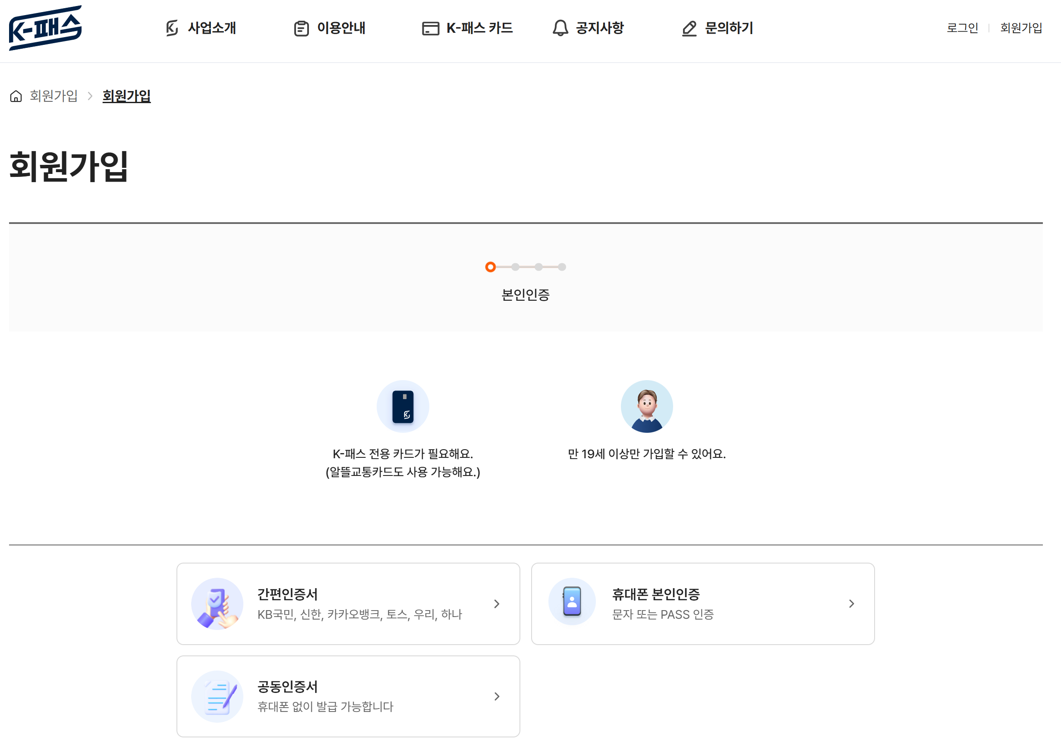
Task: Open 공동인증서 details with the arrow
Action: 497,696
